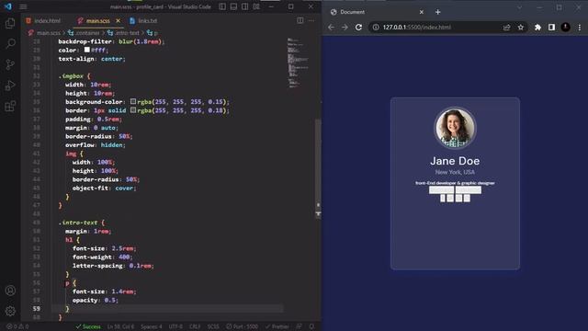Screen dimensions: 588x331
Task: Toggle the browser side panel
Action: 551,27
